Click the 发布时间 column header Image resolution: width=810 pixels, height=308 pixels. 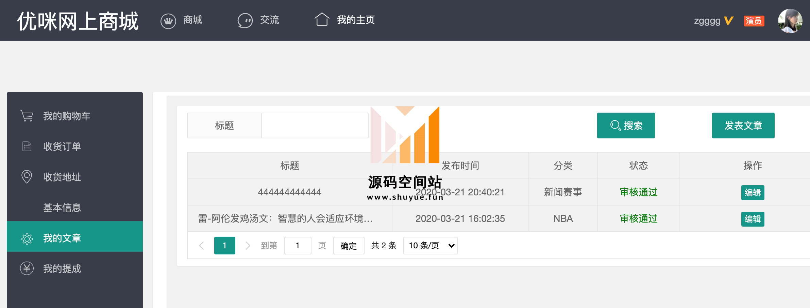[460, 166]
